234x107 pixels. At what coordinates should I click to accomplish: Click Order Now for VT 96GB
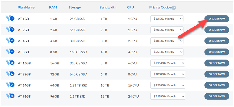tap(217, 97)
